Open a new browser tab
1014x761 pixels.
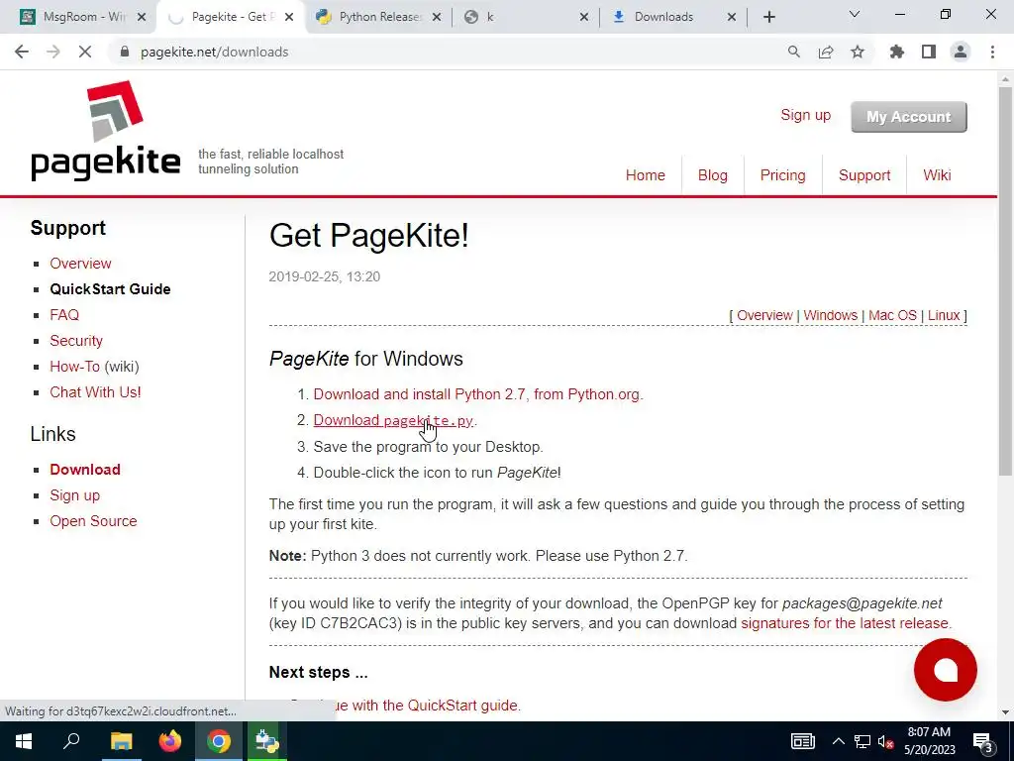768,17
